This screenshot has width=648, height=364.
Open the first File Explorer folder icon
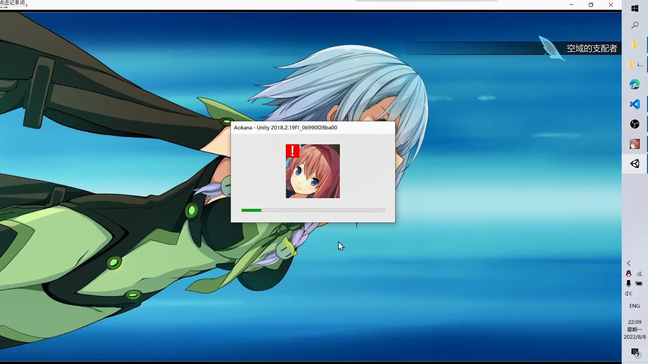[x=634, y=45]
